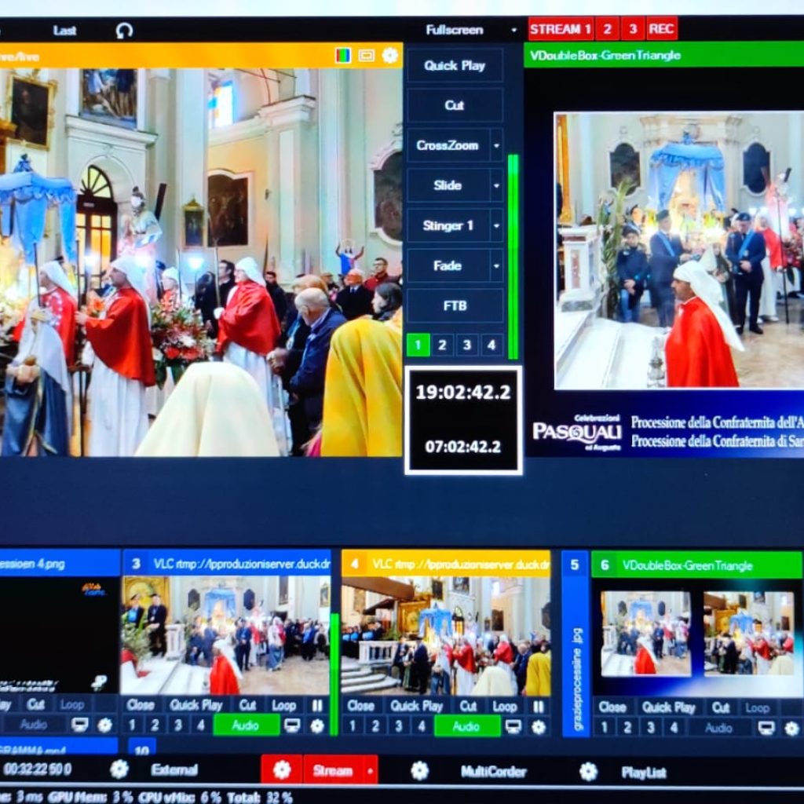
Task: Click the REC indicator button
Action: [661, 29]
